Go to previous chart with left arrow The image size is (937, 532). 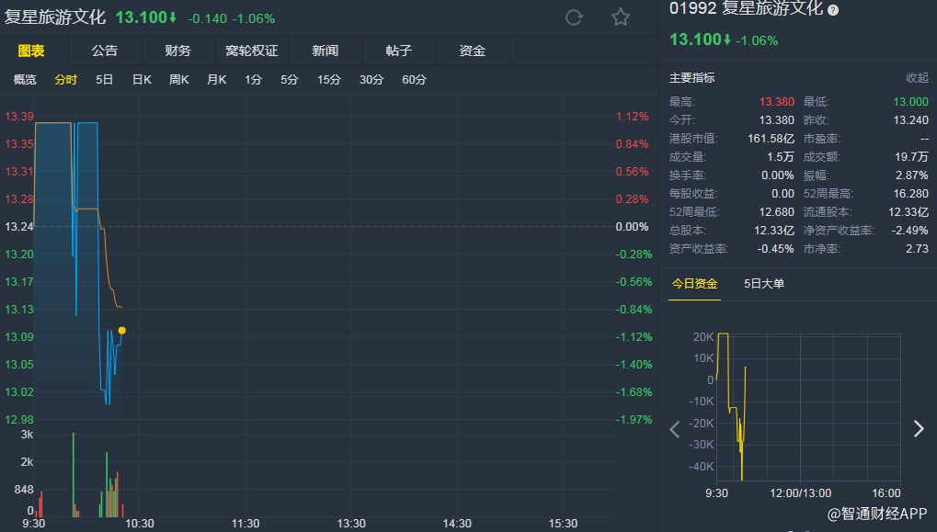[675, 429]
